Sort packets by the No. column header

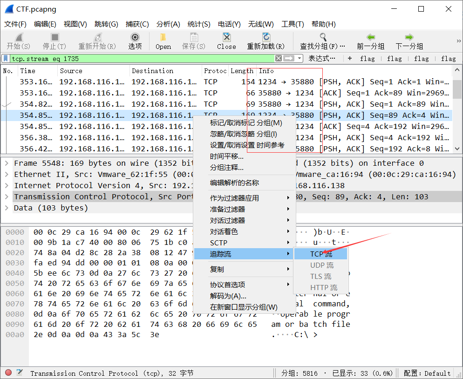[9, 71]
